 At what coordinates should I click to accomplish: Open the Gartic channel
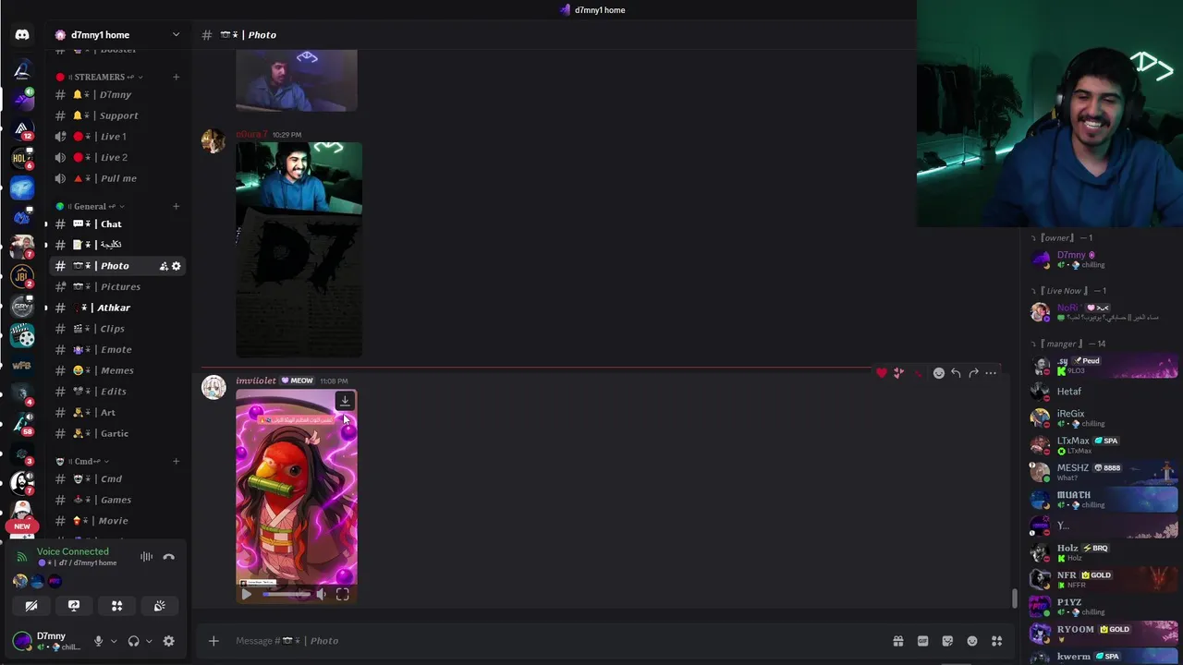click(117, 433)
